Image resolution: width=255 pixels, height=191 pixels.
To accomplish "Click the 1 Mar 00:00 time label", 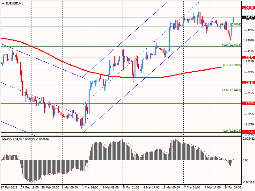I will 70,187.
